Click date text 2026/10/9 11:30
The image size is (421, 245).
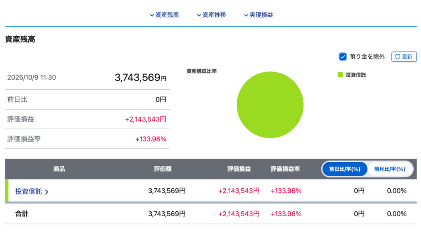click(x=32, y=78)
